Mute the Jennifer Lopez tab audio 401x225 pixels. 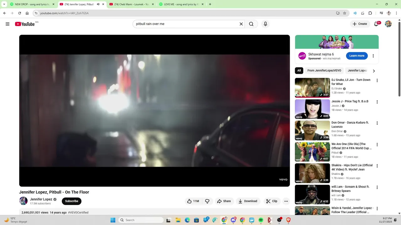(98, 4)
